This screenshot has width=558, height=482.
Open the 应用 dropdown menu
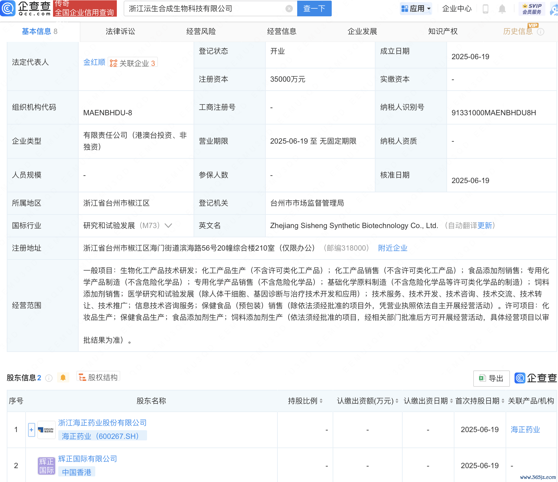[416, 9]
